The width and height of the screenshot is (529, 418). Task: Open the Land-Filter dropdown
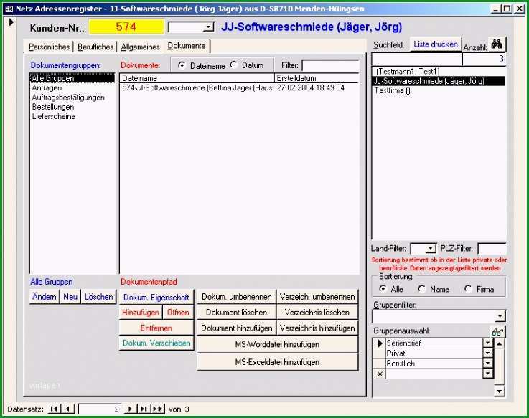click(x=430, y=249)
